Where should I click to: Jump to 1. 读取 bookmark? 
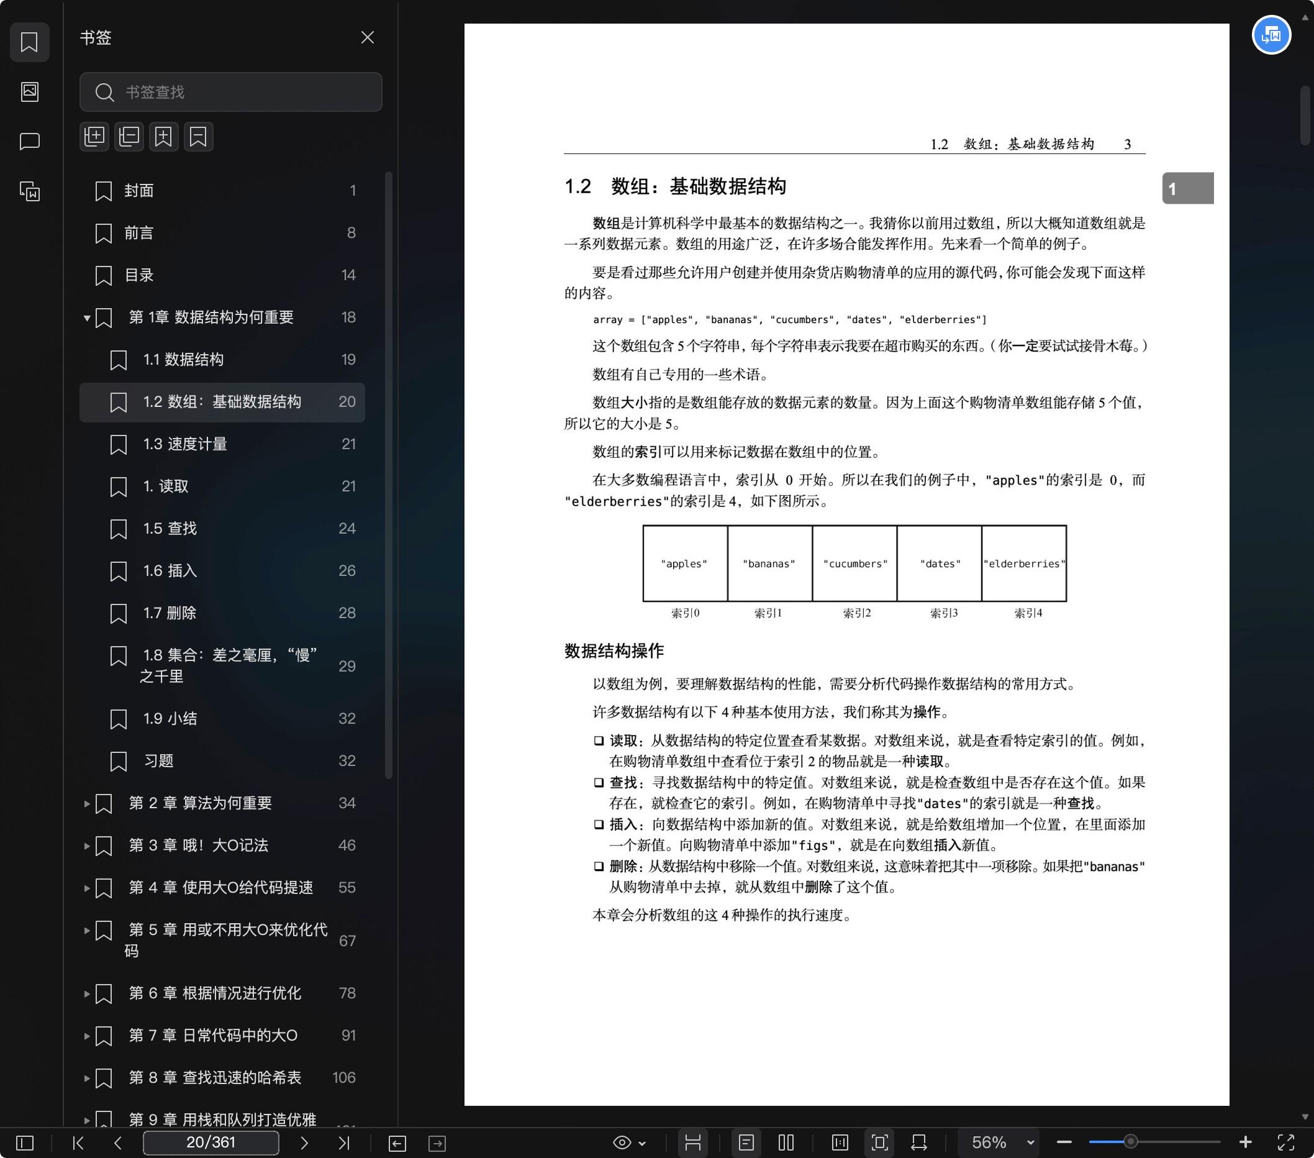tap(222, 486)
